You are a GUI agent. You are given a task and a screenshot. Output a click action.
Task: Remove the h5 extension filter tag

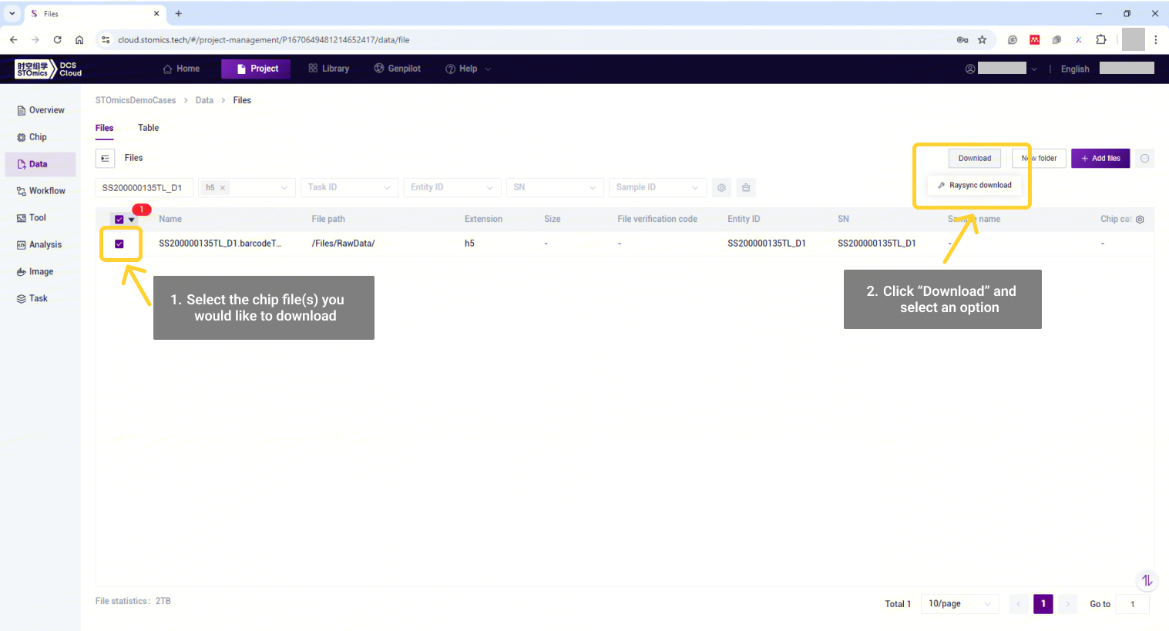[x=223, y=188]
